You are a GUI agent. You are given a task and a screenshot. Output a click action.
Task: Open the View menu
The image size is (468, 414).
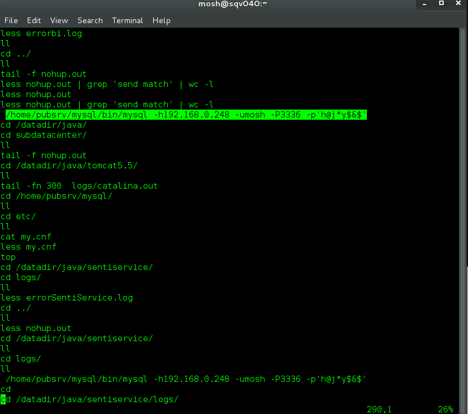tap(59, 20)
